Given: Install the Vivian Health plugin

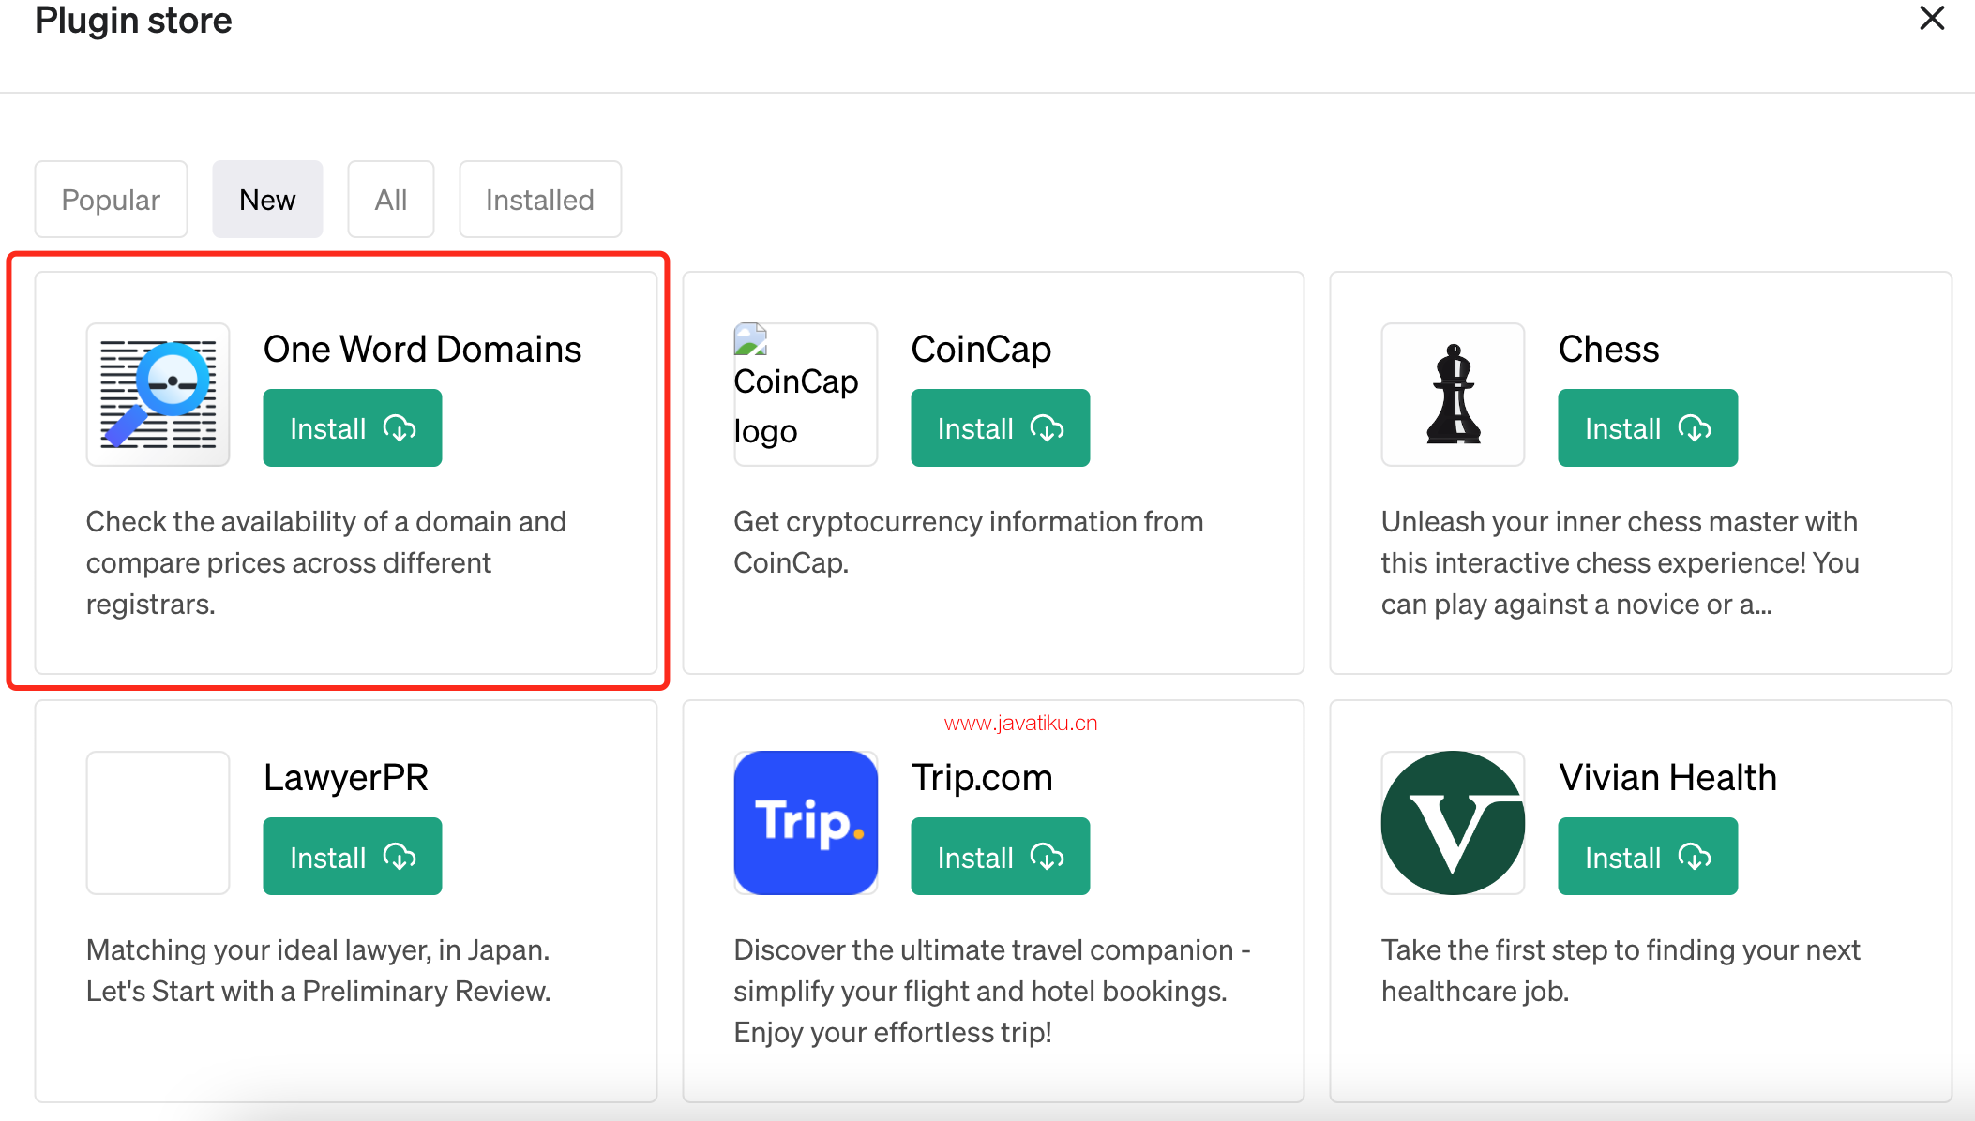Looking at the screenshot, I should tap(1648, 857).
